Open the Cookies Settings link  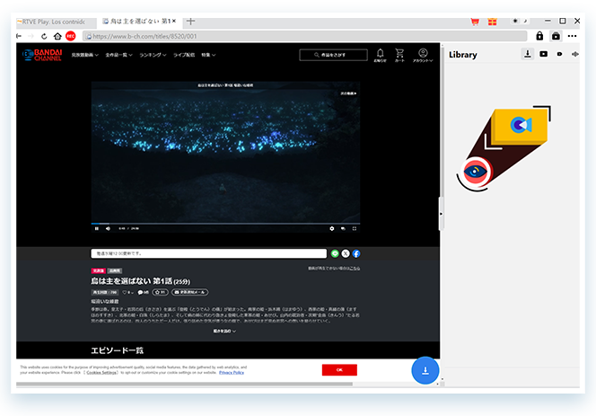[x=101, y=373]
